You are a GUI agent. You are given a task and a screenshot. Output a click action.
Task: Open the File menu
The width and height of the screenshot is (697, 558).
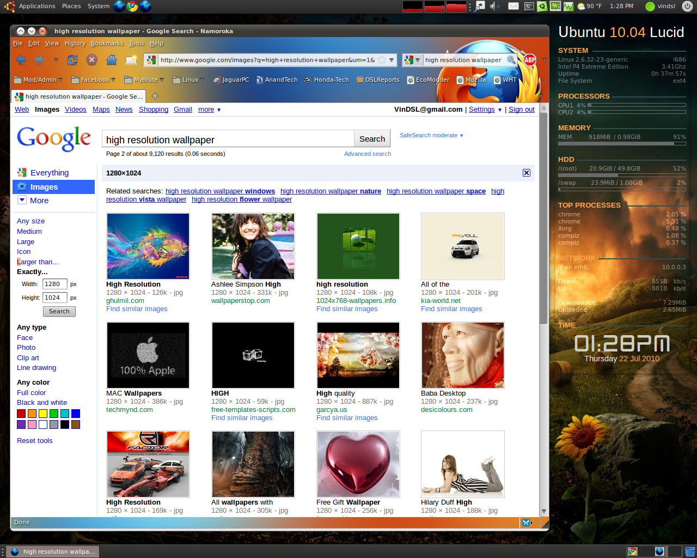point(18,43)
